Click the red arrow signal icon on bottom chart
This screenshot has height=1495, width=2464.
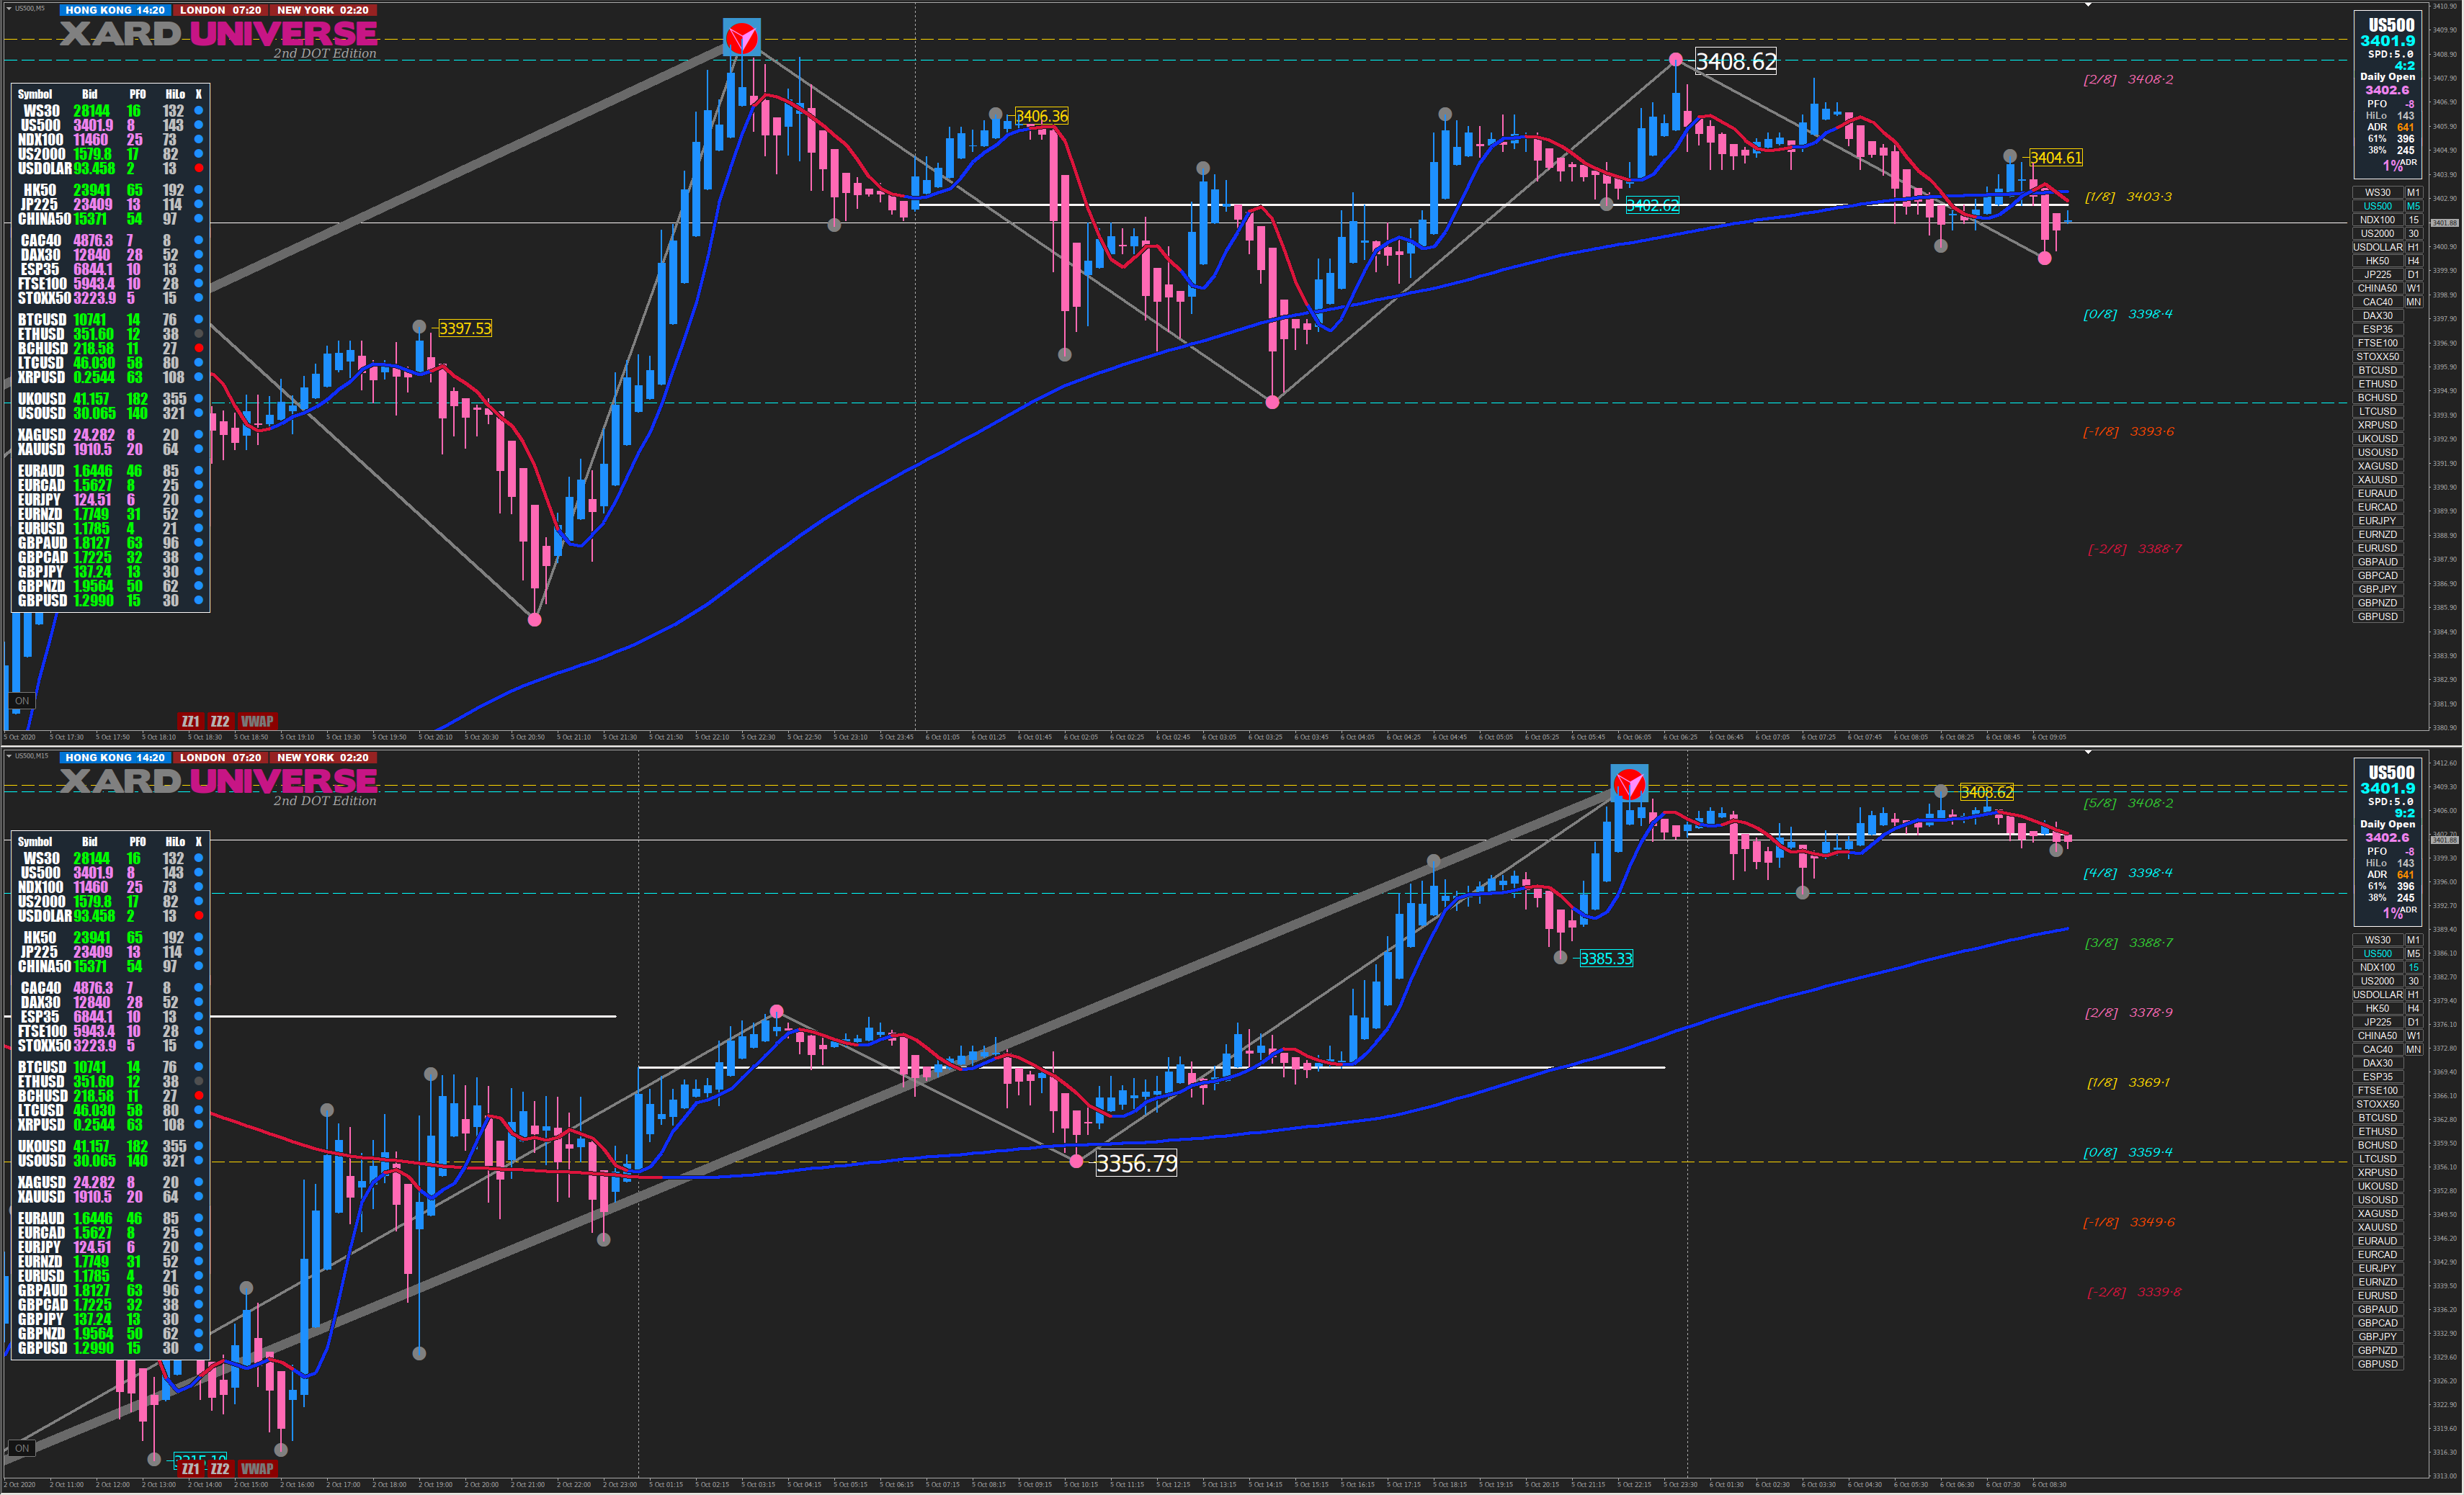pyautogui.click(x=1629, y=784)
